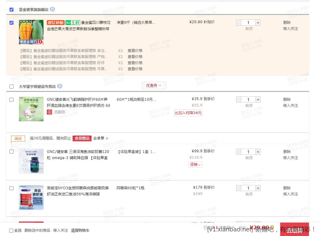320x236 pixels.
Task: Delete the 诺威佳南极磷虾油 item
Action: click(x=287, y=188)
